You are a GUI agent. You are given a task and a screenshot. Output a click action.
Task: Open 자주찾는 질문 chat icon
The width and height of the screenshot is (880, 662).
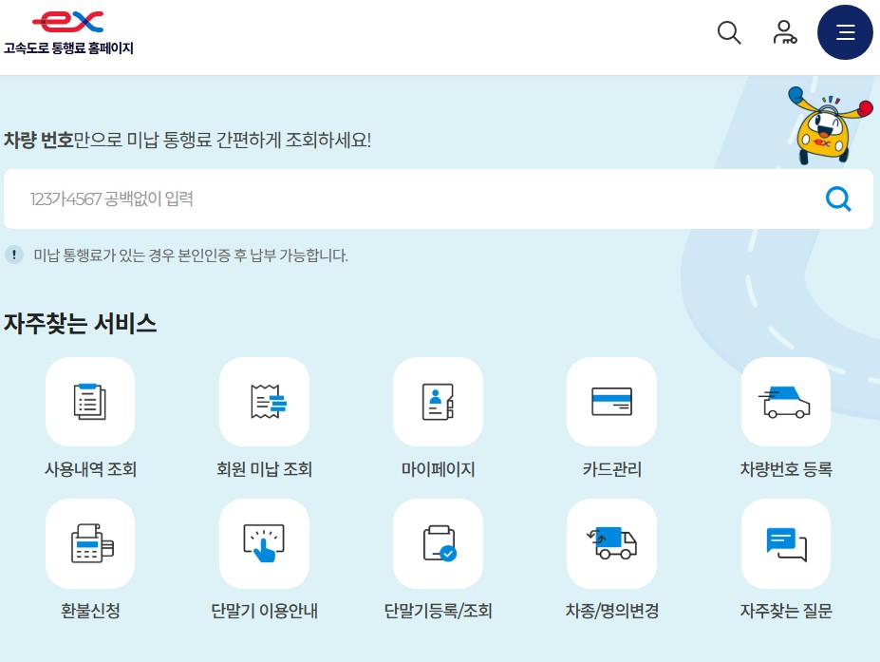[785, 543]
